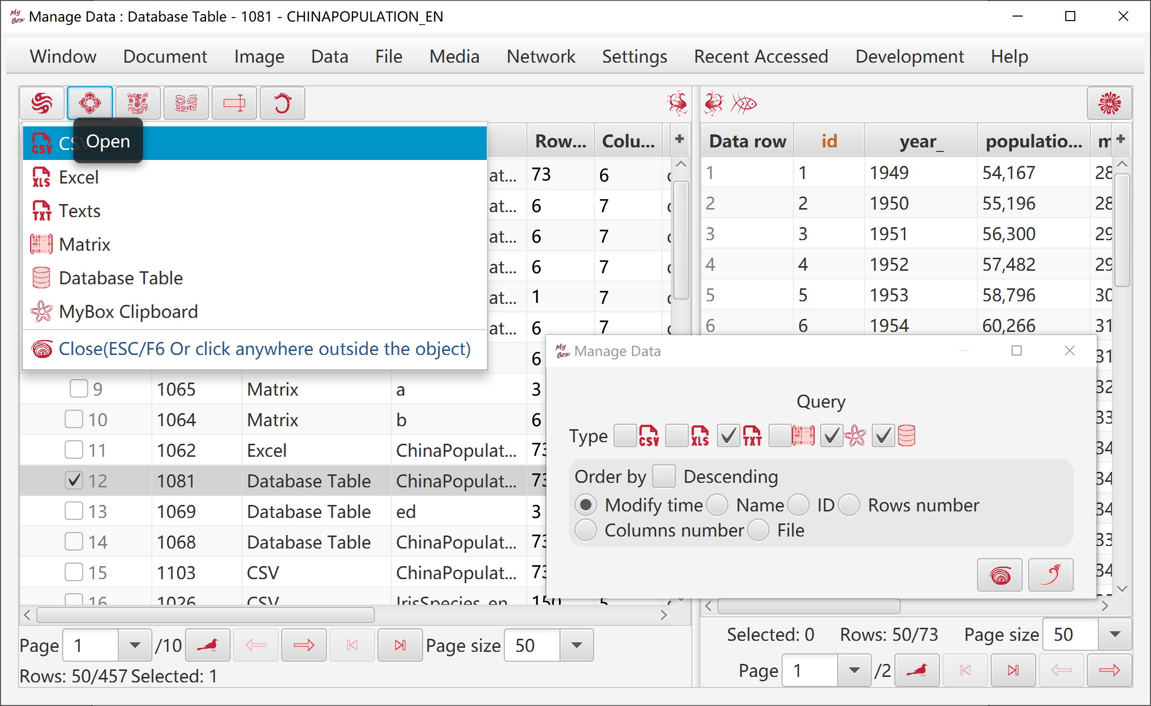Click the mask icon toolbar button
Image resolution: width=1151 pixels, height=706 pixels.
pos(138,103)
